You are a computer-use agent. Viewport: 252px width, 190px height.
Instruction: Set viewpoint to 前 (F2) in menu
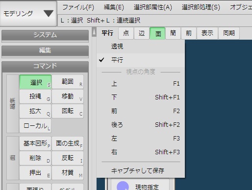pos(141,111)
